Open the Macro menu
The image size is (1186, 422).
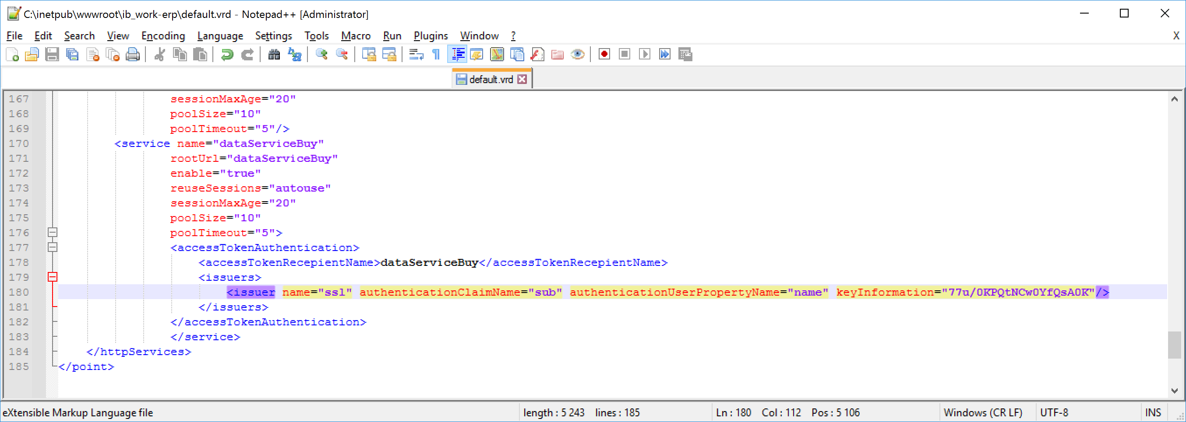(x=356, y=36)
